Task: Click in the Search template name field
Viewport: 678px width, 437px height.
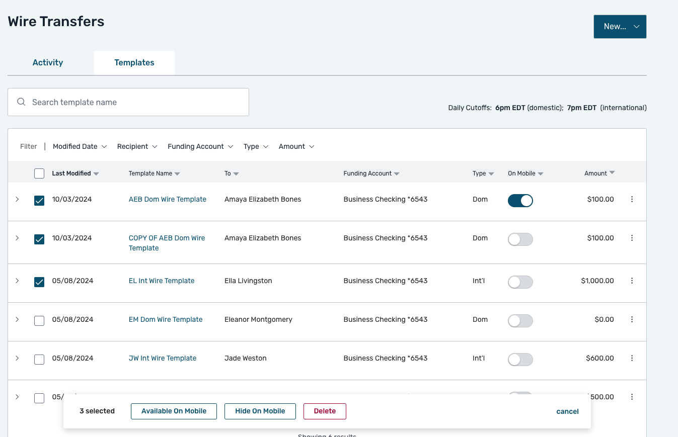Action: pyautogui.click(x=136, y=102)
